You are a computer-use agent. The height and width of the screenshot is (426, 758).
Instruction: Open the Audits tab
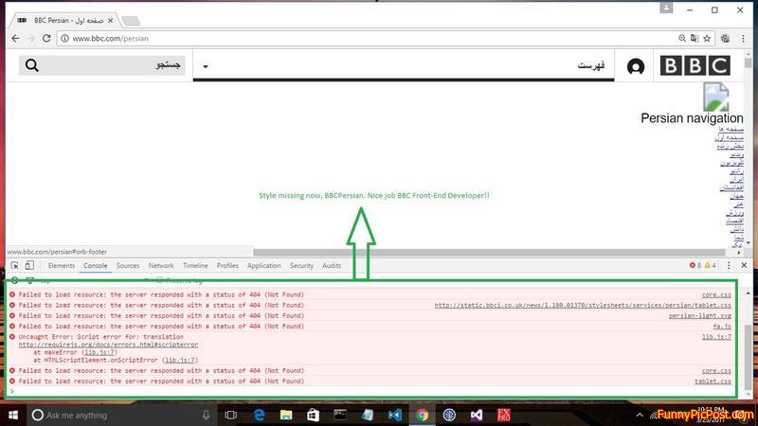tap(332, 265)
